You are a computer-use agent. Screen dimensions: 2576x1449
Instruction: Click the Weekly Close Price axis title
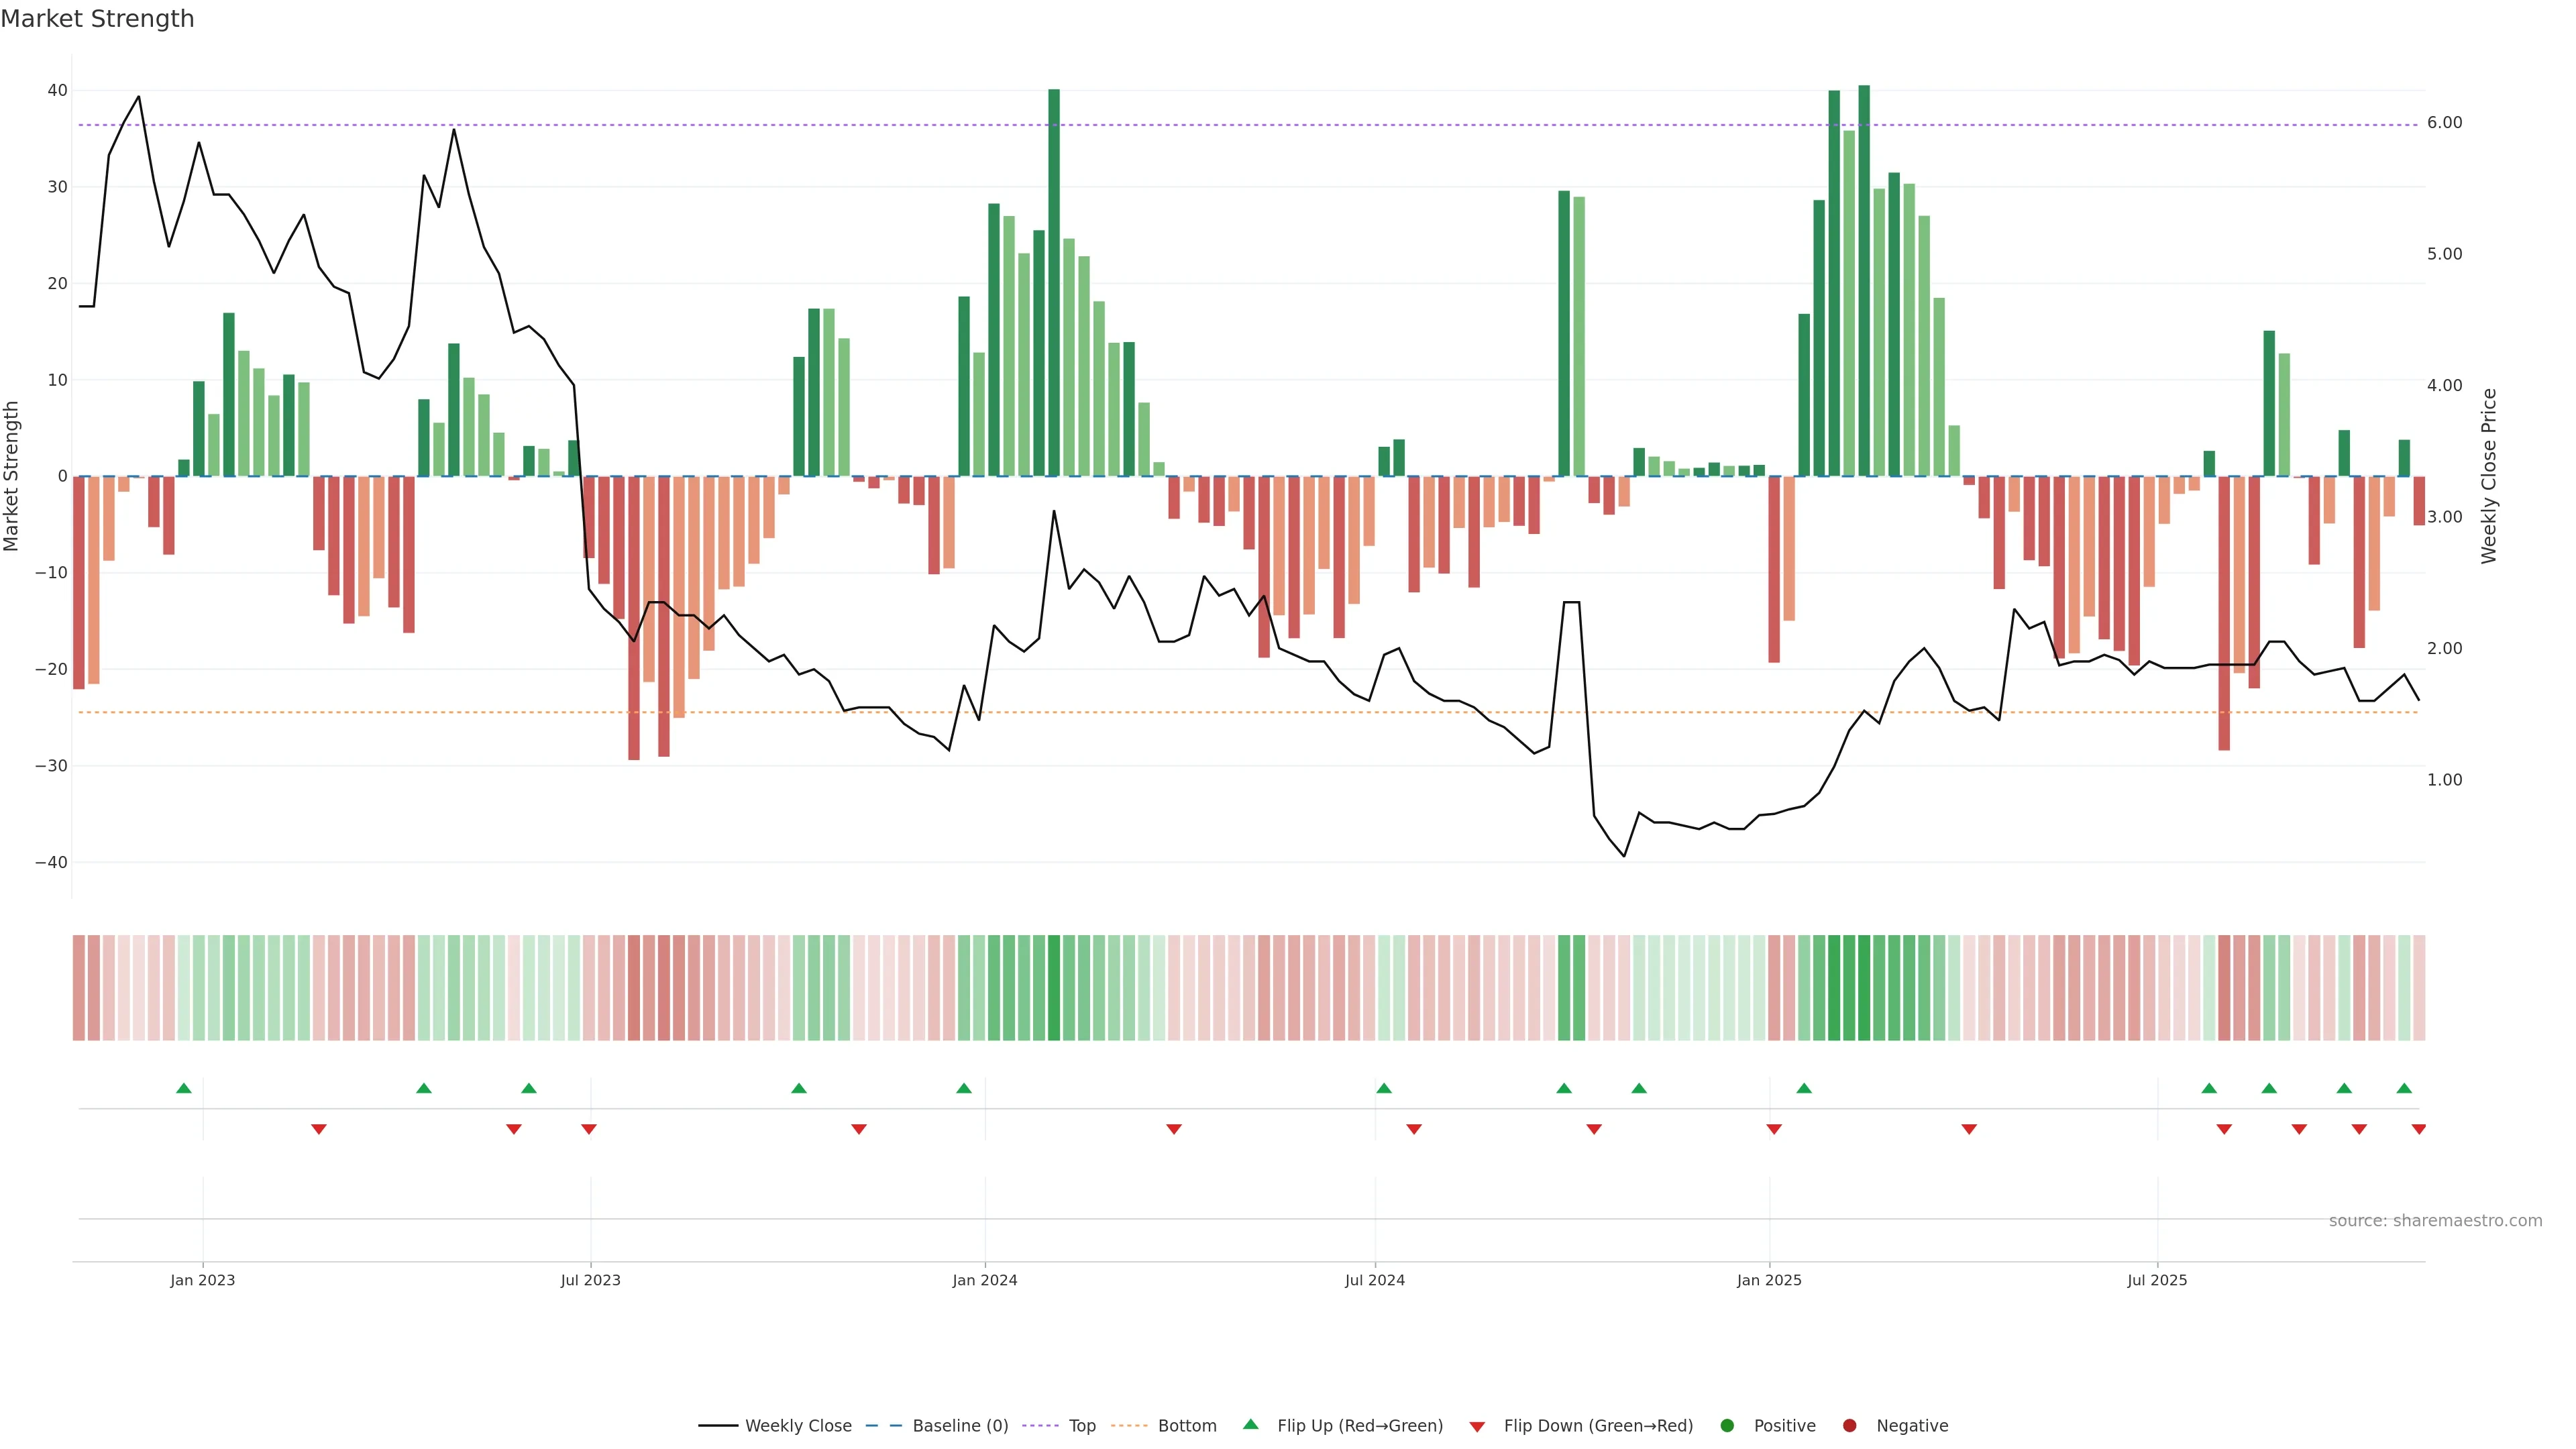(x=2489, y=476)
